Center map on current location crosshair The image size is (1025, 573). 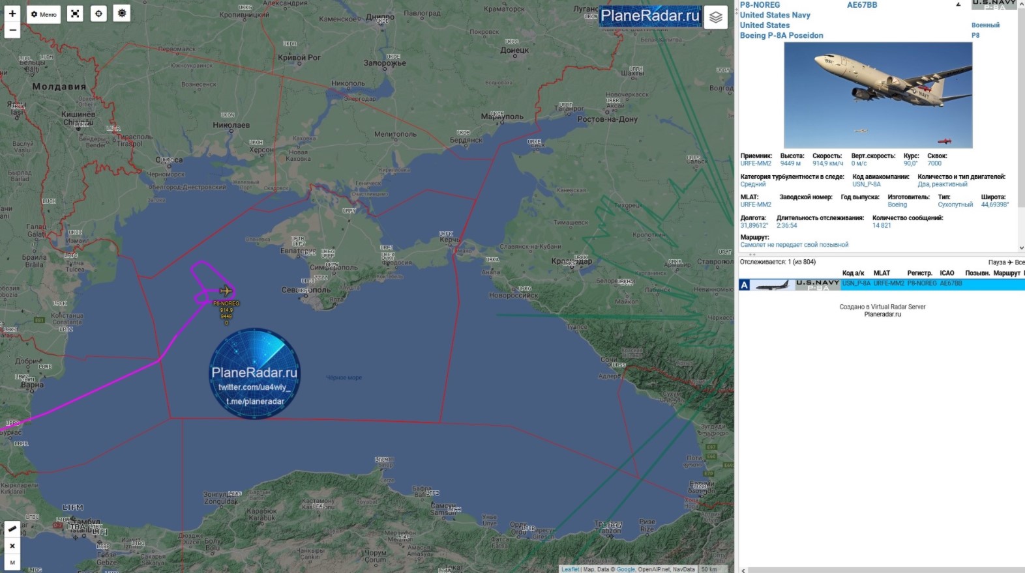point(98,14)
